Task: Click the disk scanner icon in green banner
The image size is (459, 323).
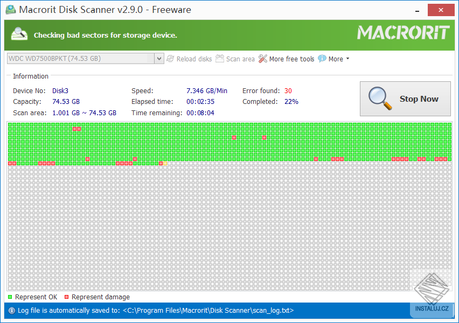Action: tap(19, 34)
